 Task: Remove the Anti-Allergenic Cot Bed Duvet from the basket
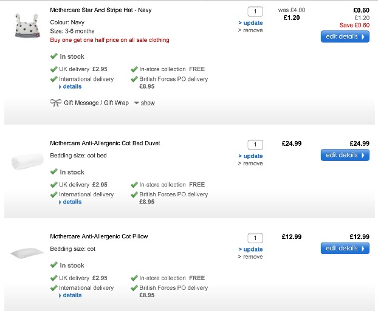click(252, 163)
